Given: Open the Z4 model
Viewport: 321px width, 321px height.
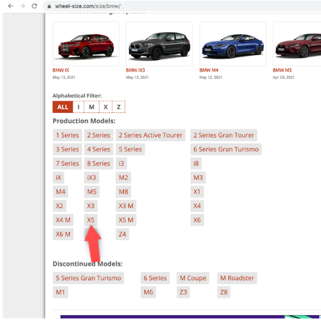Looking at the screenshot, I should point(122,234).
